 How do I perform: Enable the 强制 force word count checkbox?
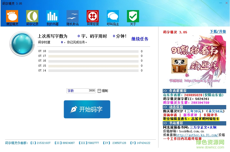click(100, 91)
